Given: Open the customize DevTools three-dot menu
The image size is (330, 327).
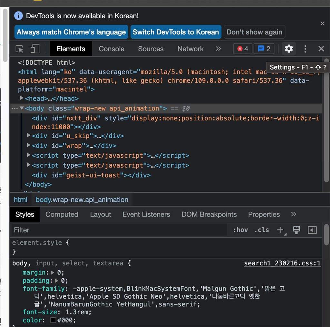Looking at the screenshot, I should point(305,49).
